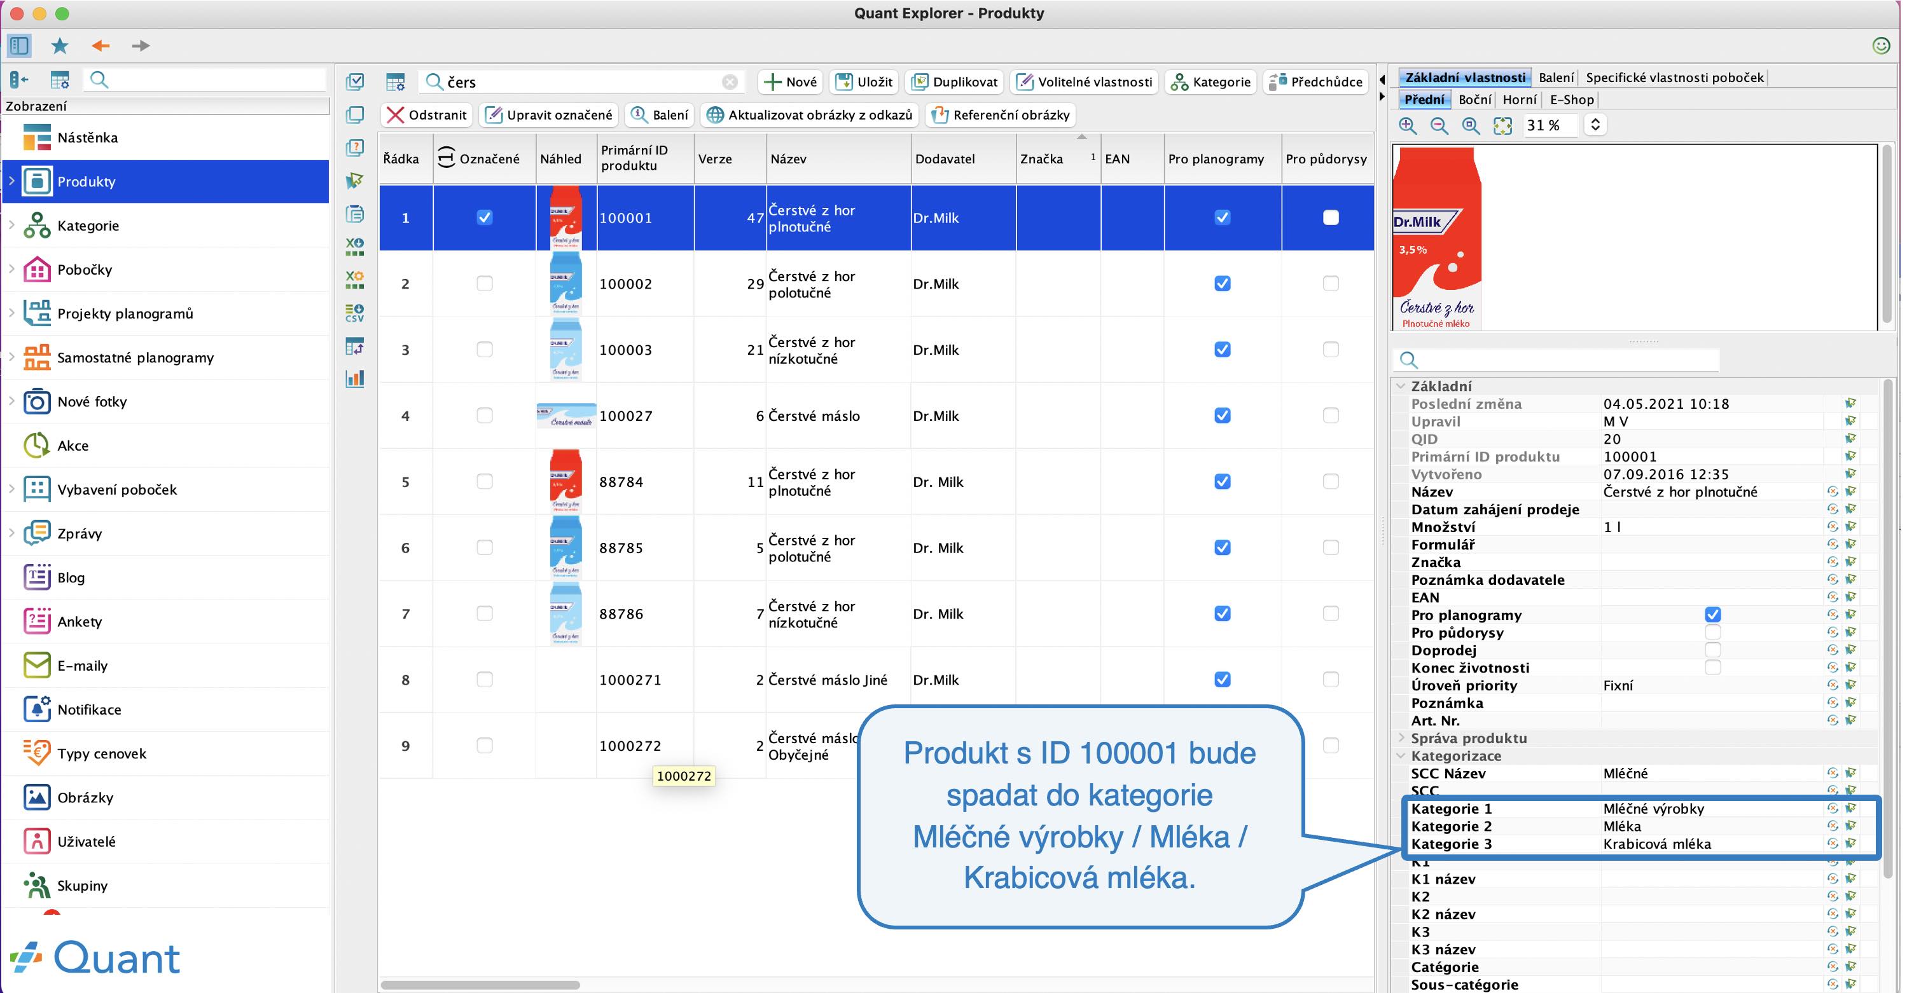Open the Notifikace section
The width and height of the screenshot is (1907, 993).
166,709
